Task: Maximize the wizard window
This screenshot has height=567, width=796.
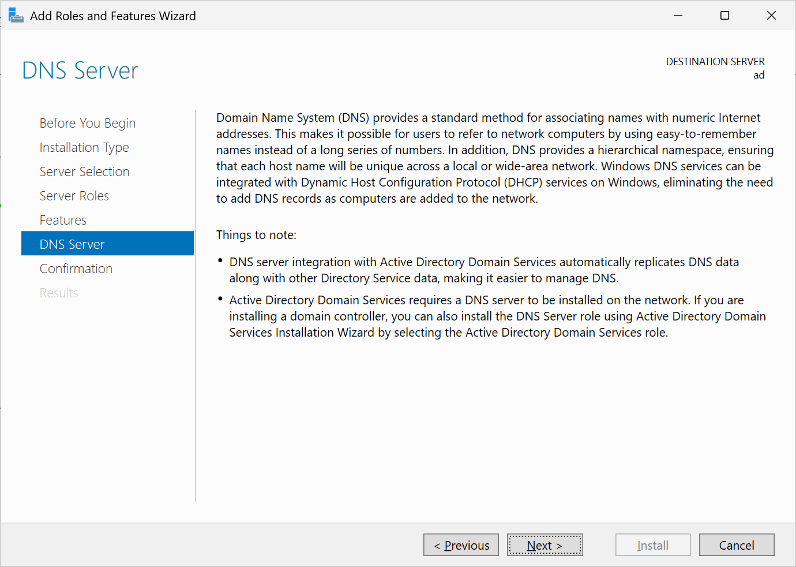Action: tap(724, 15)
